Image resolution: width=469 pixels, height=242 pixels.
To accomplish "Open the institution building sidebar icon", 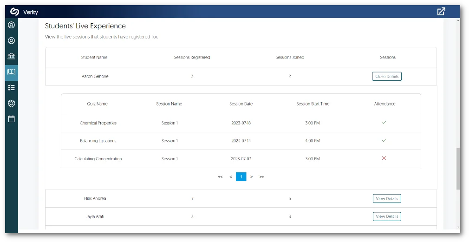I will [x=12, y=56].
